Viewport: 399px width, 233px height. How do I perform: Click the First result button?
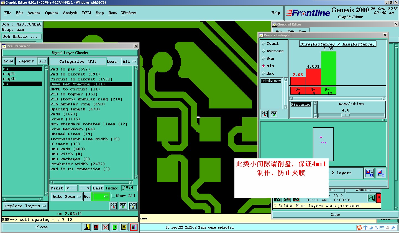[x=57, y=188]
